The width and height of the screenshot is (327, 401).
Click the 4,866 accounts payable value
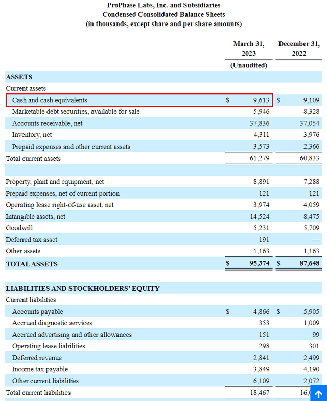pyautogui.click(x=261, y=312)
